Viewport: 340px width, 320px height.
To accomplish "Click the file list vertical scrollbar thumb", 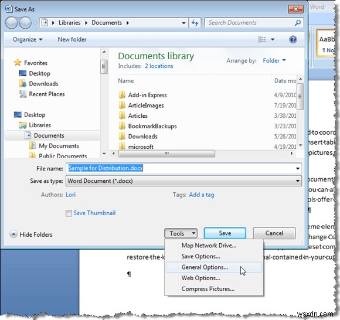I will tap(300, 97).
